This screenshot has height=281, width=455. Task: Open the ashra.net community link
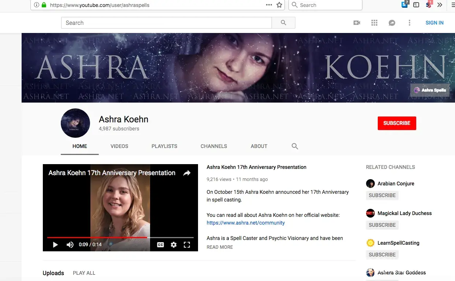point(246,223)
